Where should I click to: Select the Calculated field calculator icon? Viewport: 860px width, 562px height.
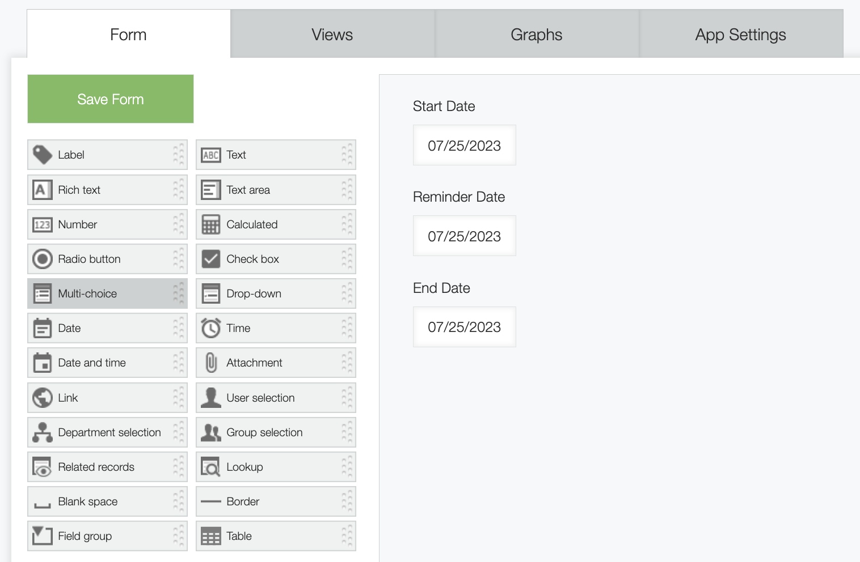pyautogui.click(x=211, y=224)
